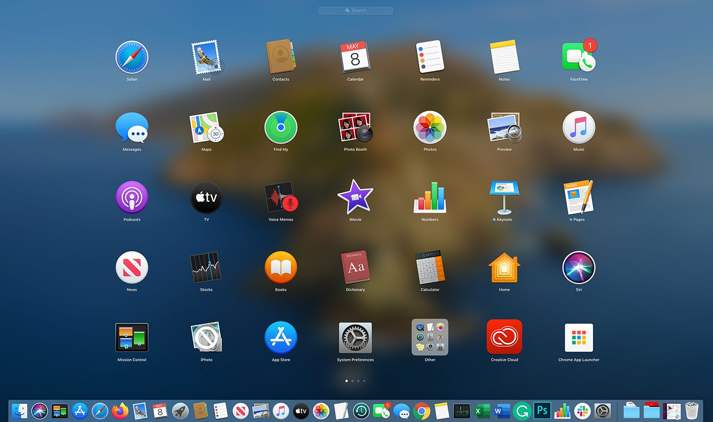Click the Finder icon in the Dock
The height and width of the screenshot is (422, 713).
(20, 410)
